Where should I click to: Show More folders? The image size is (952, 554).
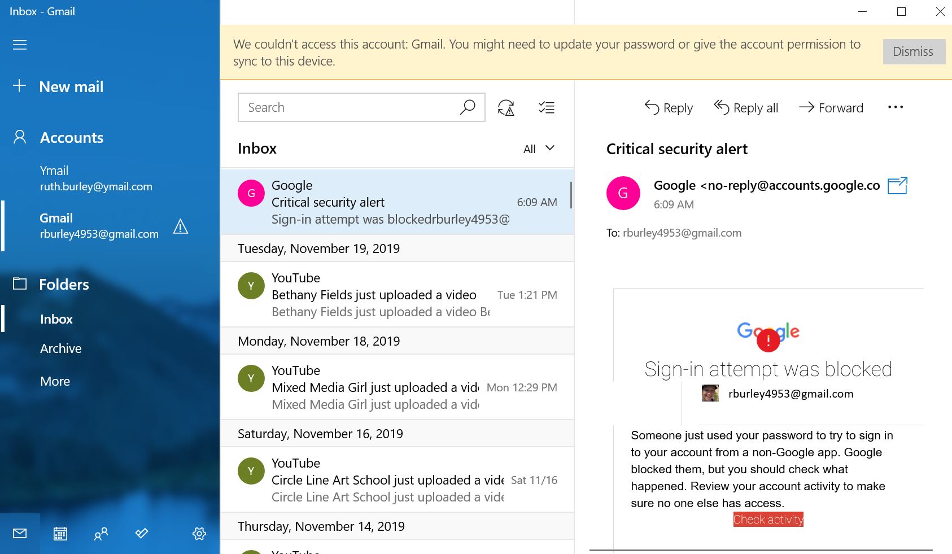tap(55, 381)
